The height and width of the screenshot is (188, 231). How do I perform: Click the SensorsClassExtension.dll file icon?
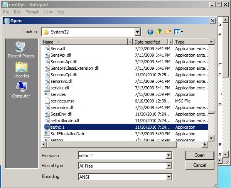coord(47,68)
